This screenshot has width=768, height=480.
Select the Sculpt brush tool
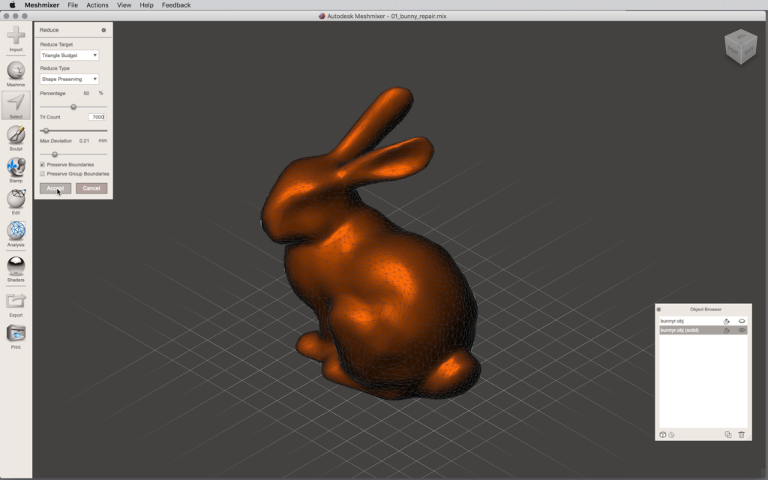click(16, 135)
